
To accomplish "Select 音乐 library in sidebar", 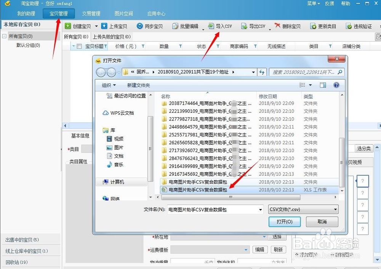I will (x=115, y=165).
